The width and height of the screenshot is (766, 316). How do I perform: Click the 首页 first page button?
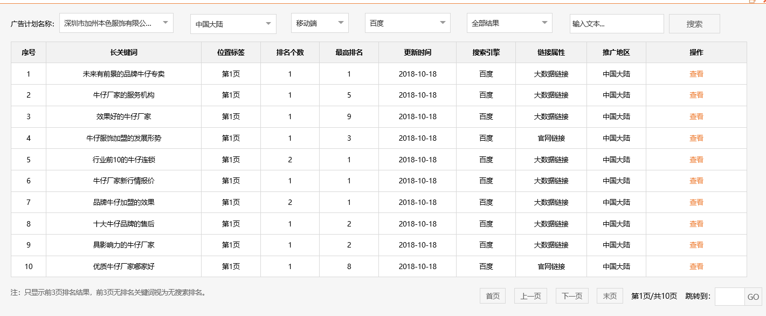492,296
